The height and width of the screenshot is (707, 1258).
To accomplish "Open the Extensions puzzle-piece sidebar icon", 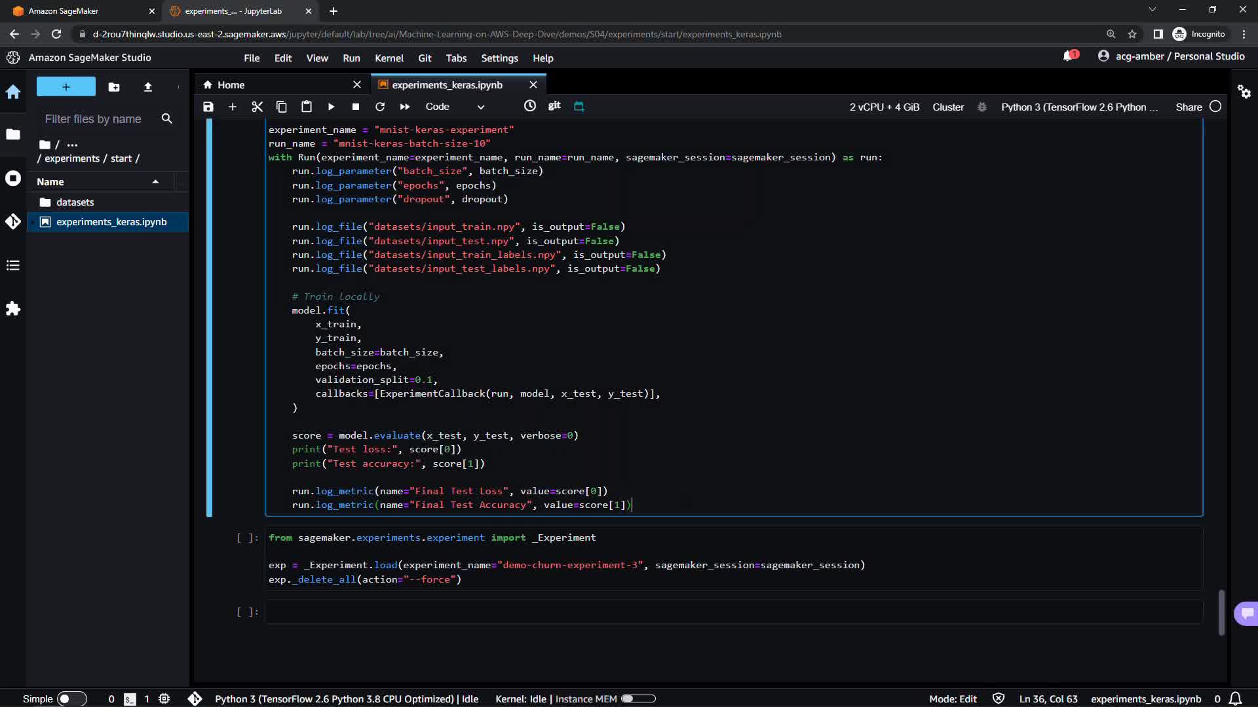I will [13, 309].
